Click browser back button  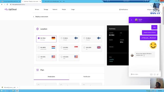point(2,5)
